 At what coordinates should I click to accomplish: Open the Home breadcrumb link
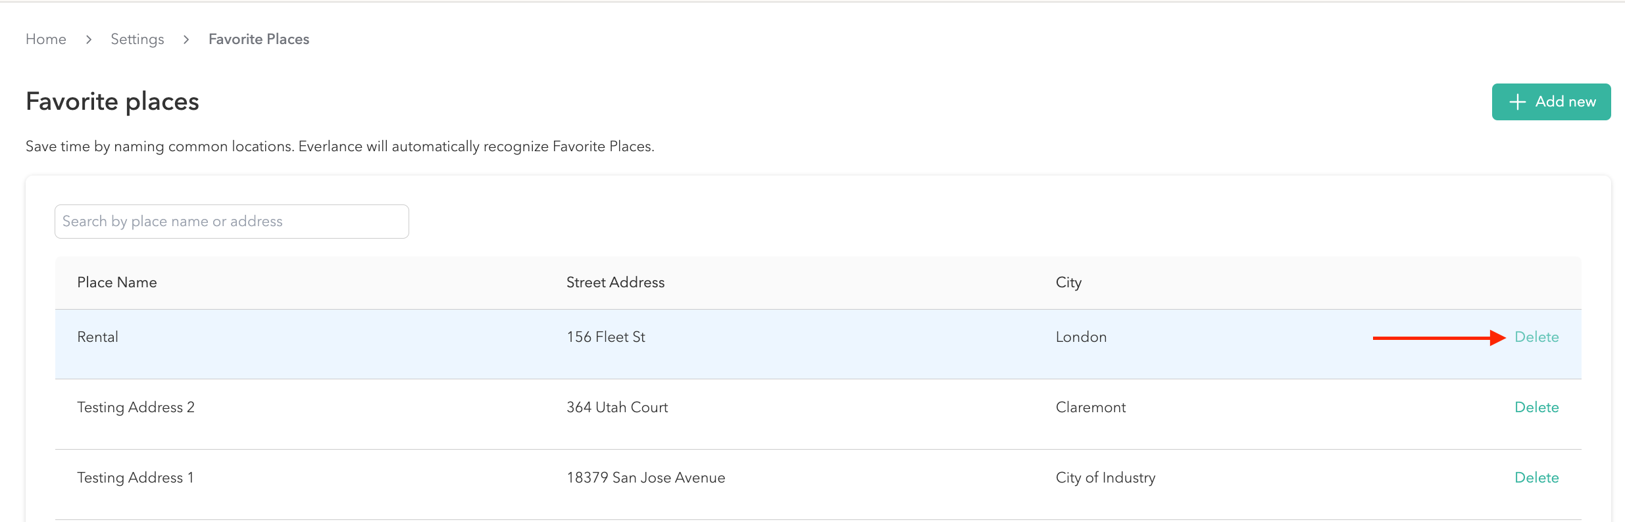coord(45,39)
